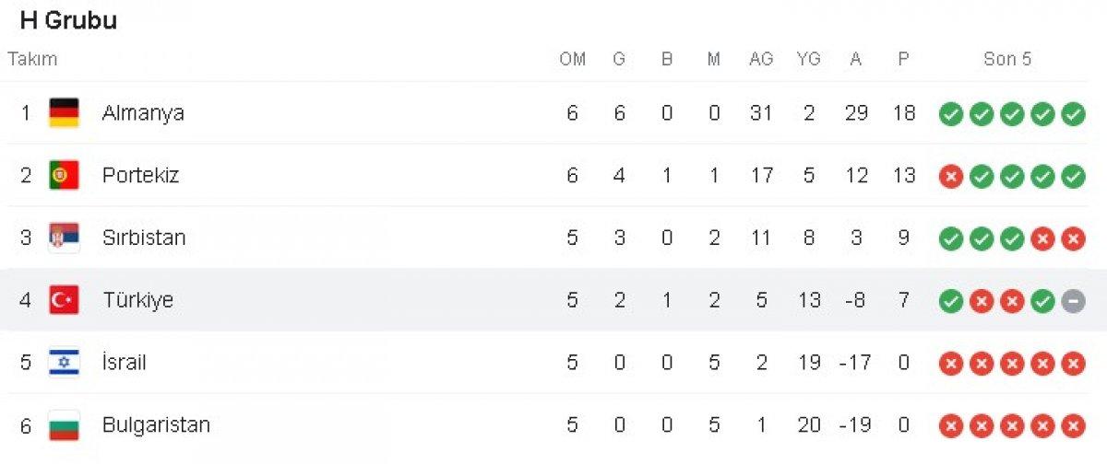This screenshot has width=1107, height=464.
Task: Click Sırbistan's last red loss icon
Action: pos(1073,238)
